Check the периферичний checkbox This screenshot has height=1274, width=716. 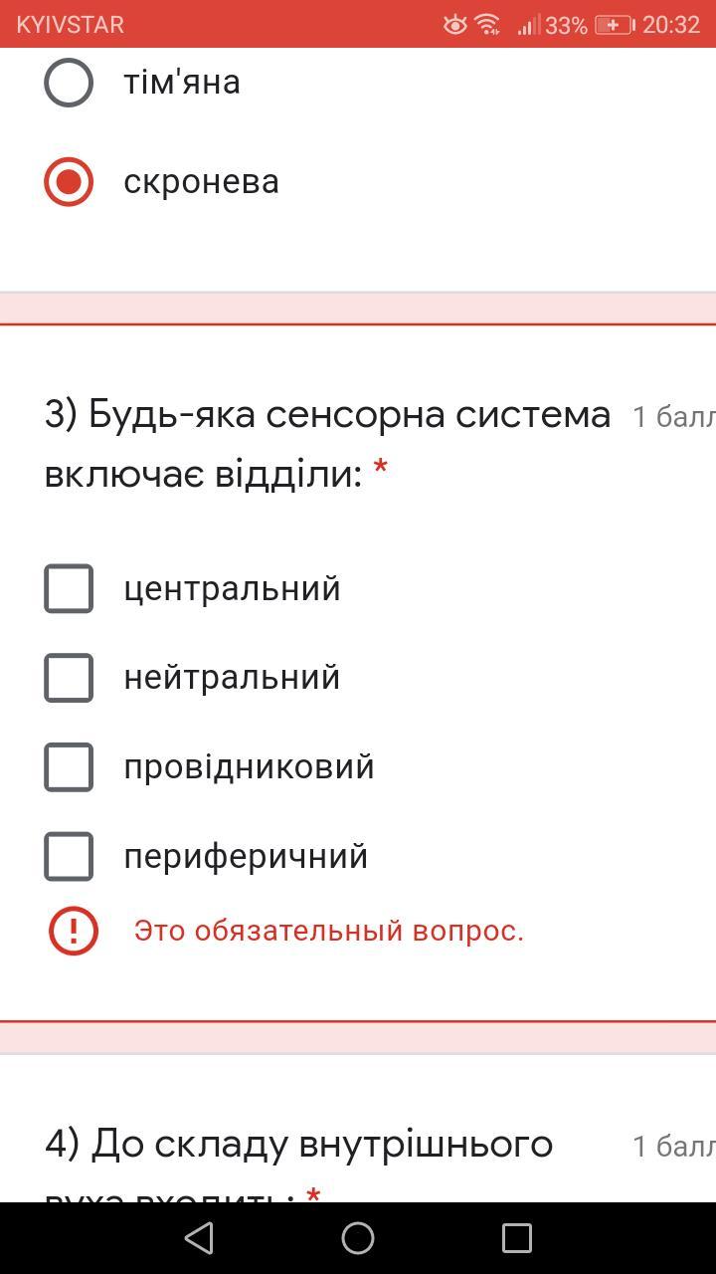69,857
